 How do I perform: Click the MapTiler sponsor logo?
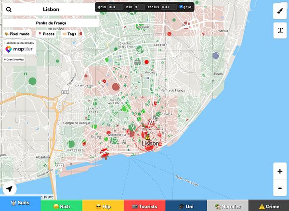[x=19, y=49]
